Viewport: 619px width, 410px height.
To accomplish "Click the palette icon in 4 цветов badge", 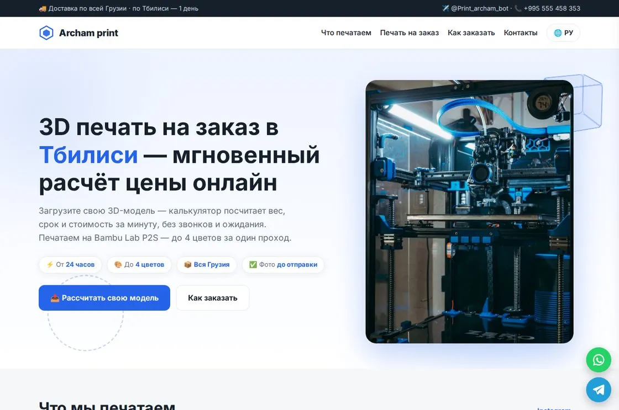I will (118, 264).
